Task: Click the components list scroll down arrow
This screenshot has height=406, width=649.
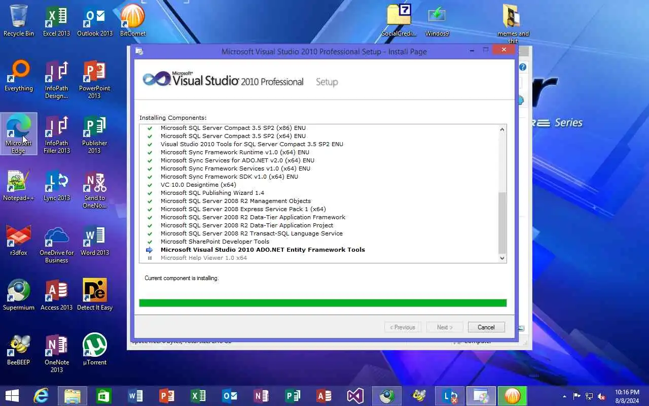Action: coord(502,258)
